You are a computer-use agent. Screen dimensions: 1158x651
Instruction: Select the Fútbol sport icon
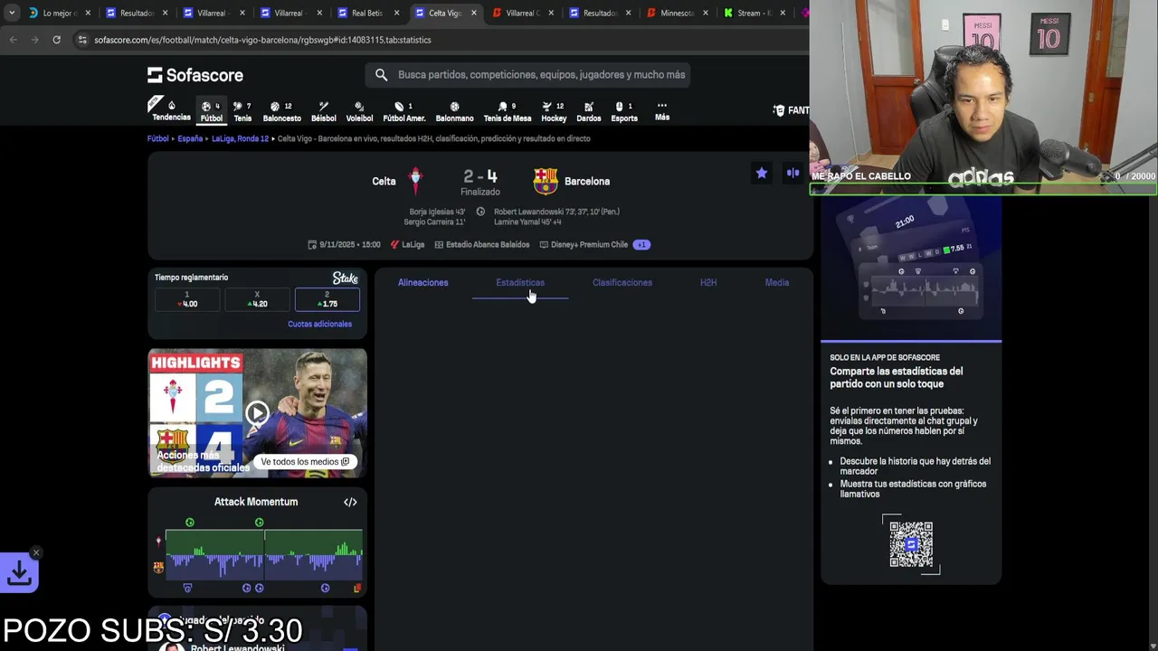(x=211, y=111)
